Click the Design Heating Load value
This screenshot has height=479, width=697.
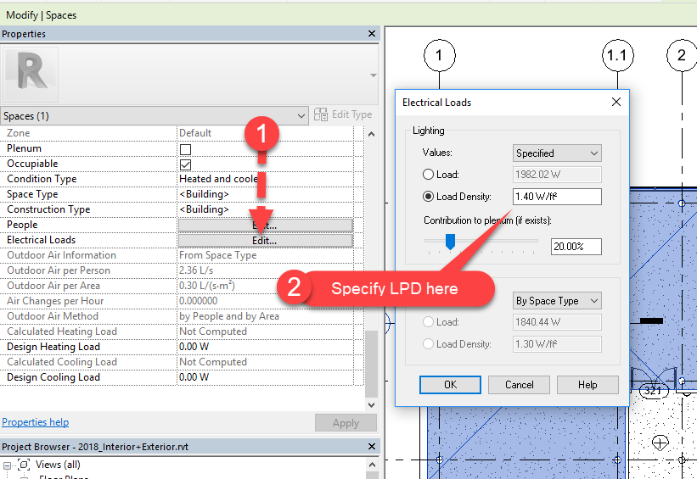tap(265, 347)
